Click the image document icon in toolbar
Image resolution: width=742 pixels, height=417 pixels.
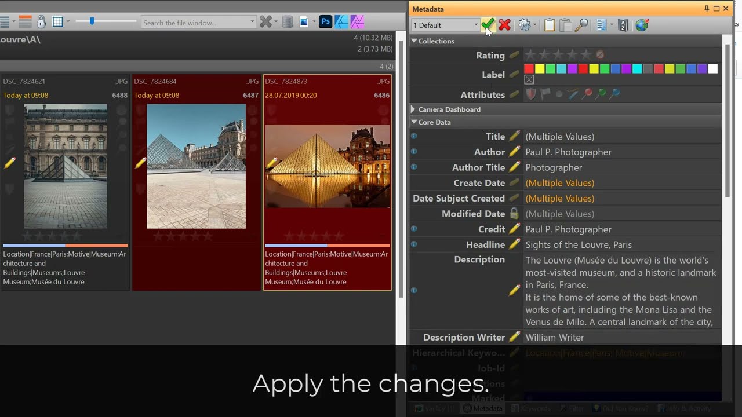[304, 22]
